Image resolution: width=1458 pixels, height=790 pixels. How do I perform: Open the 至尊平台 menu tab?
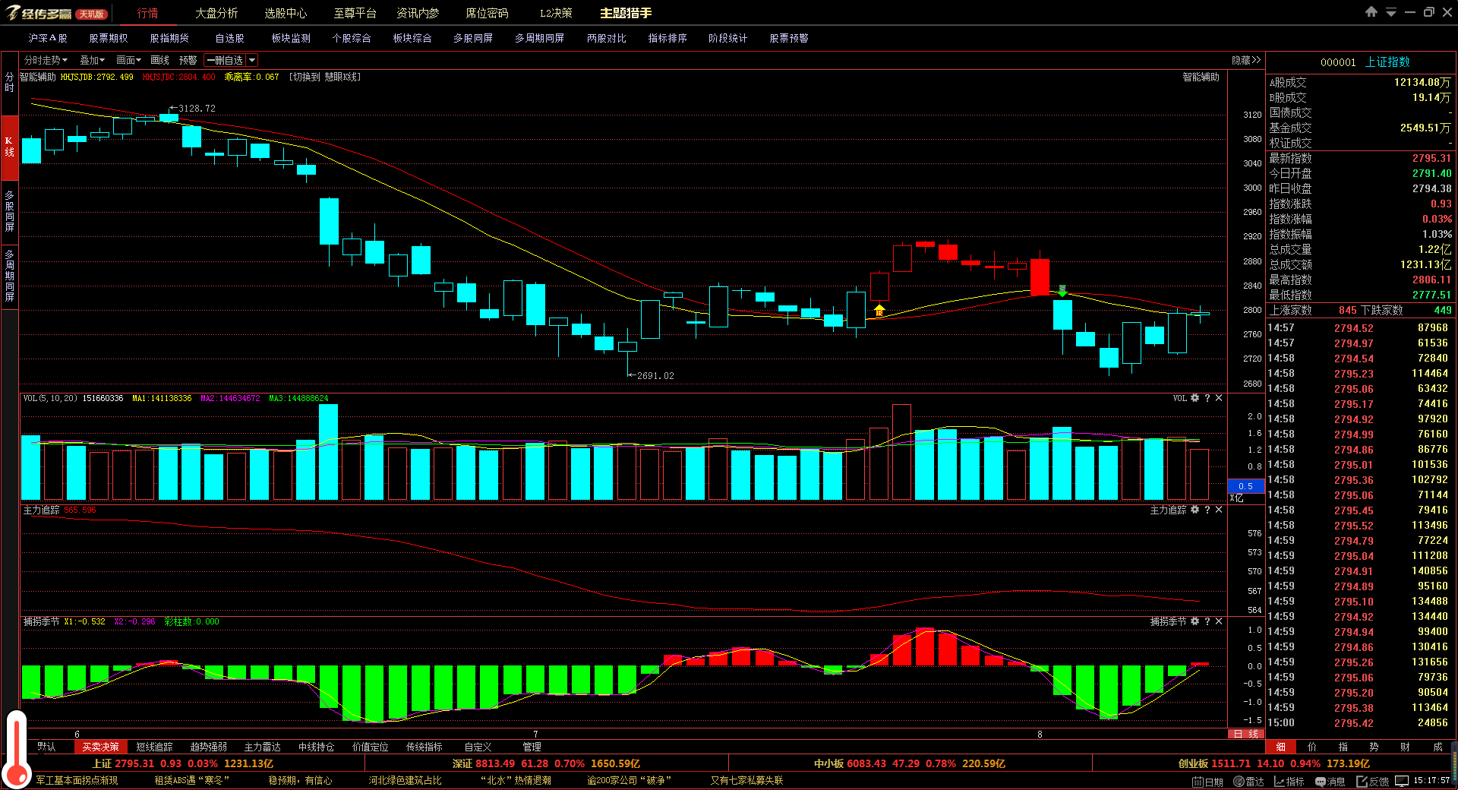(355, 13)
